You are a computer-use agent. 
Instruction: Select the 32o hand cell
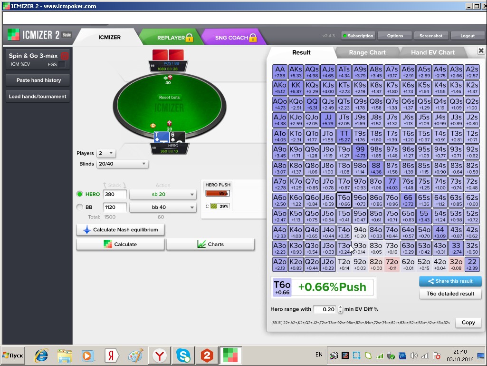(x=456, y=264)
